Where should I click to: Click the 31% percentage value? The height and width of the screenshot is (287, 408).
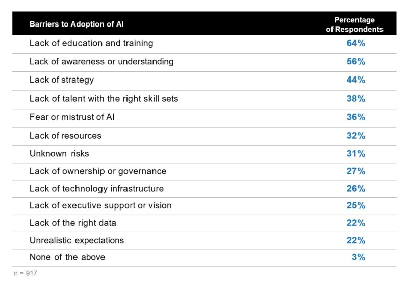tap(355, 154)
